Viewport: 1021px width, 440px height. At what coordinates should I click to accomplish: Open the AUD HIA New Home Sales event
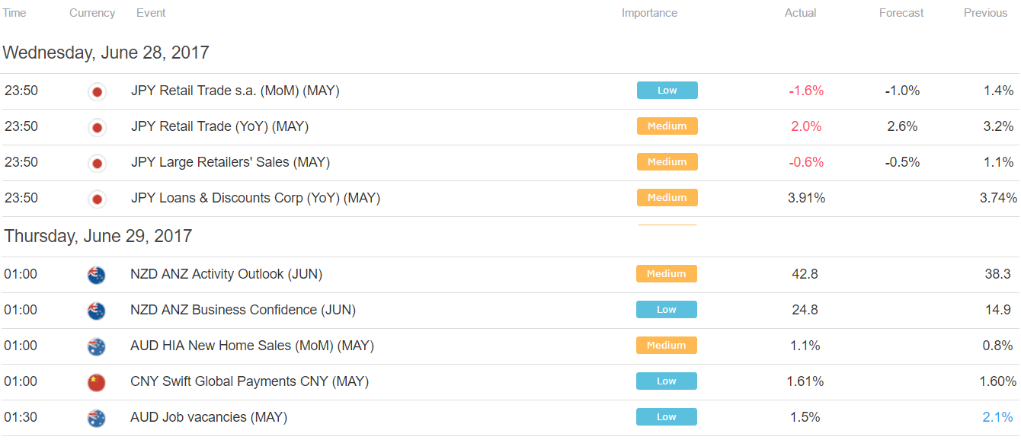click(252, 346)
